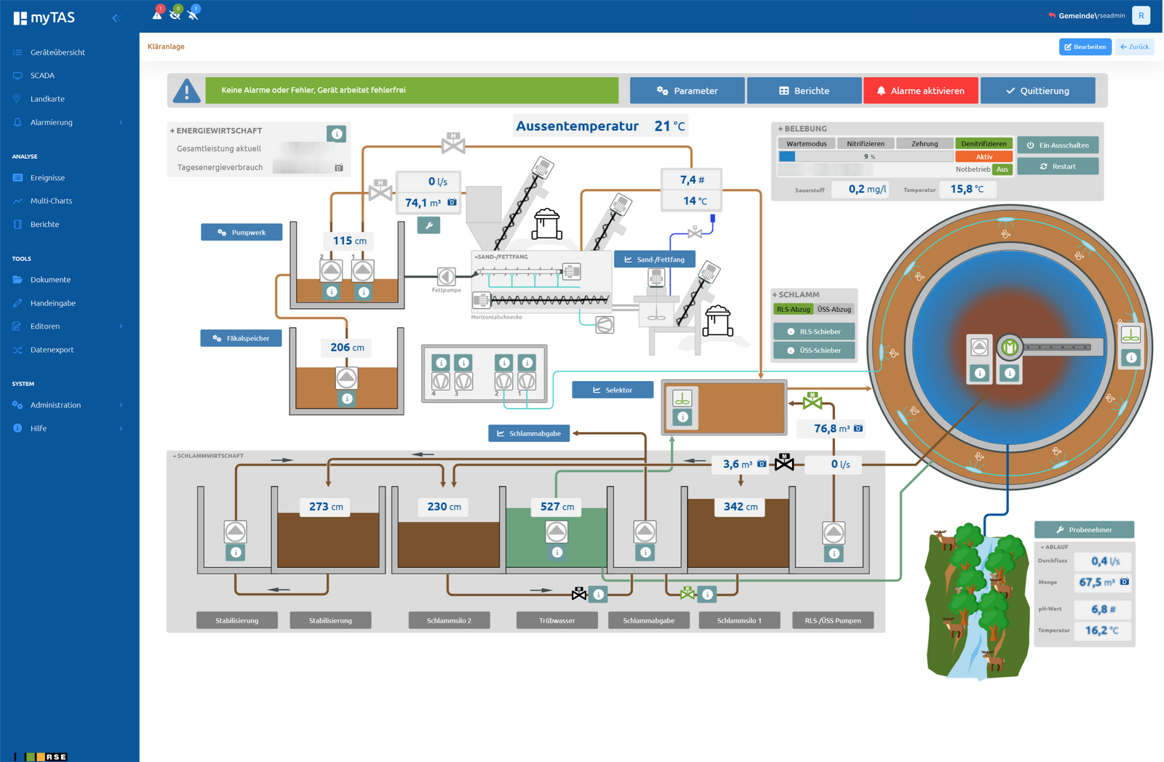The height and width of the screenshot is (762, 1164).
Task: Click the info icon in the Energiewirtschaft panel
Action: 336,134
